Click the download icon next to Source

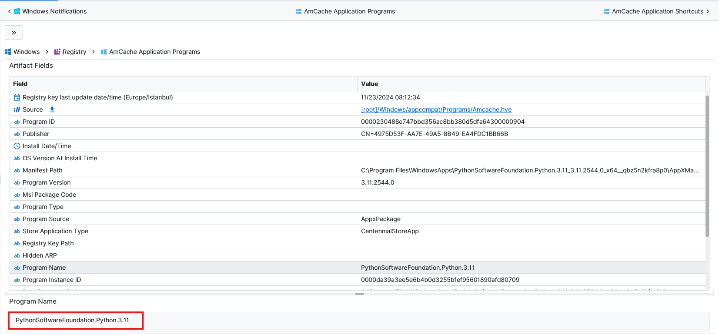52,109
